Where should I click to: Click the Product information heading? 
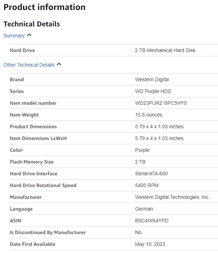(x=44, y=7)
